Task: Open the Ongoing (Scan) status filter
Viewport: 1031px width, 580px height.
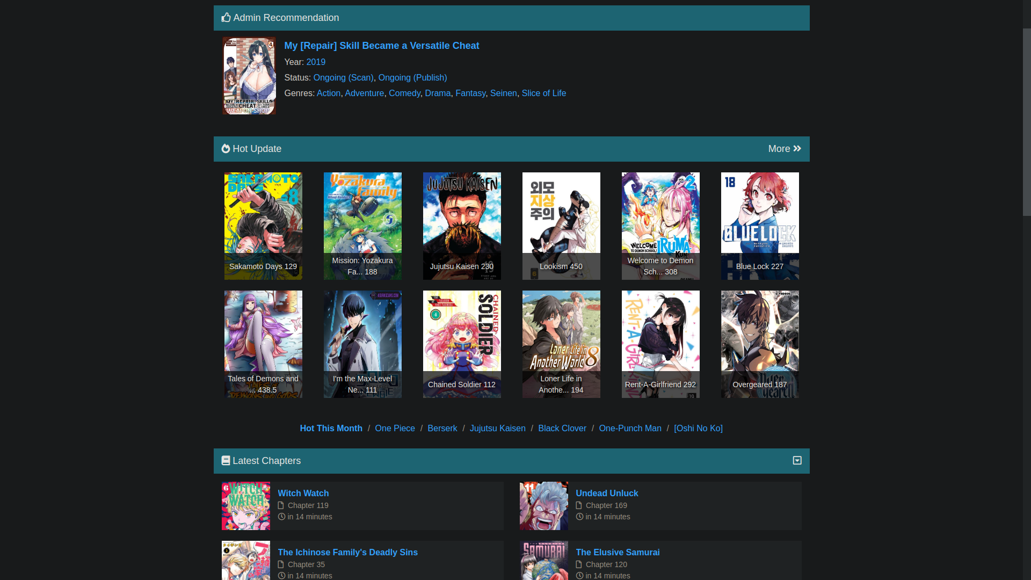Action: [343, 77]
